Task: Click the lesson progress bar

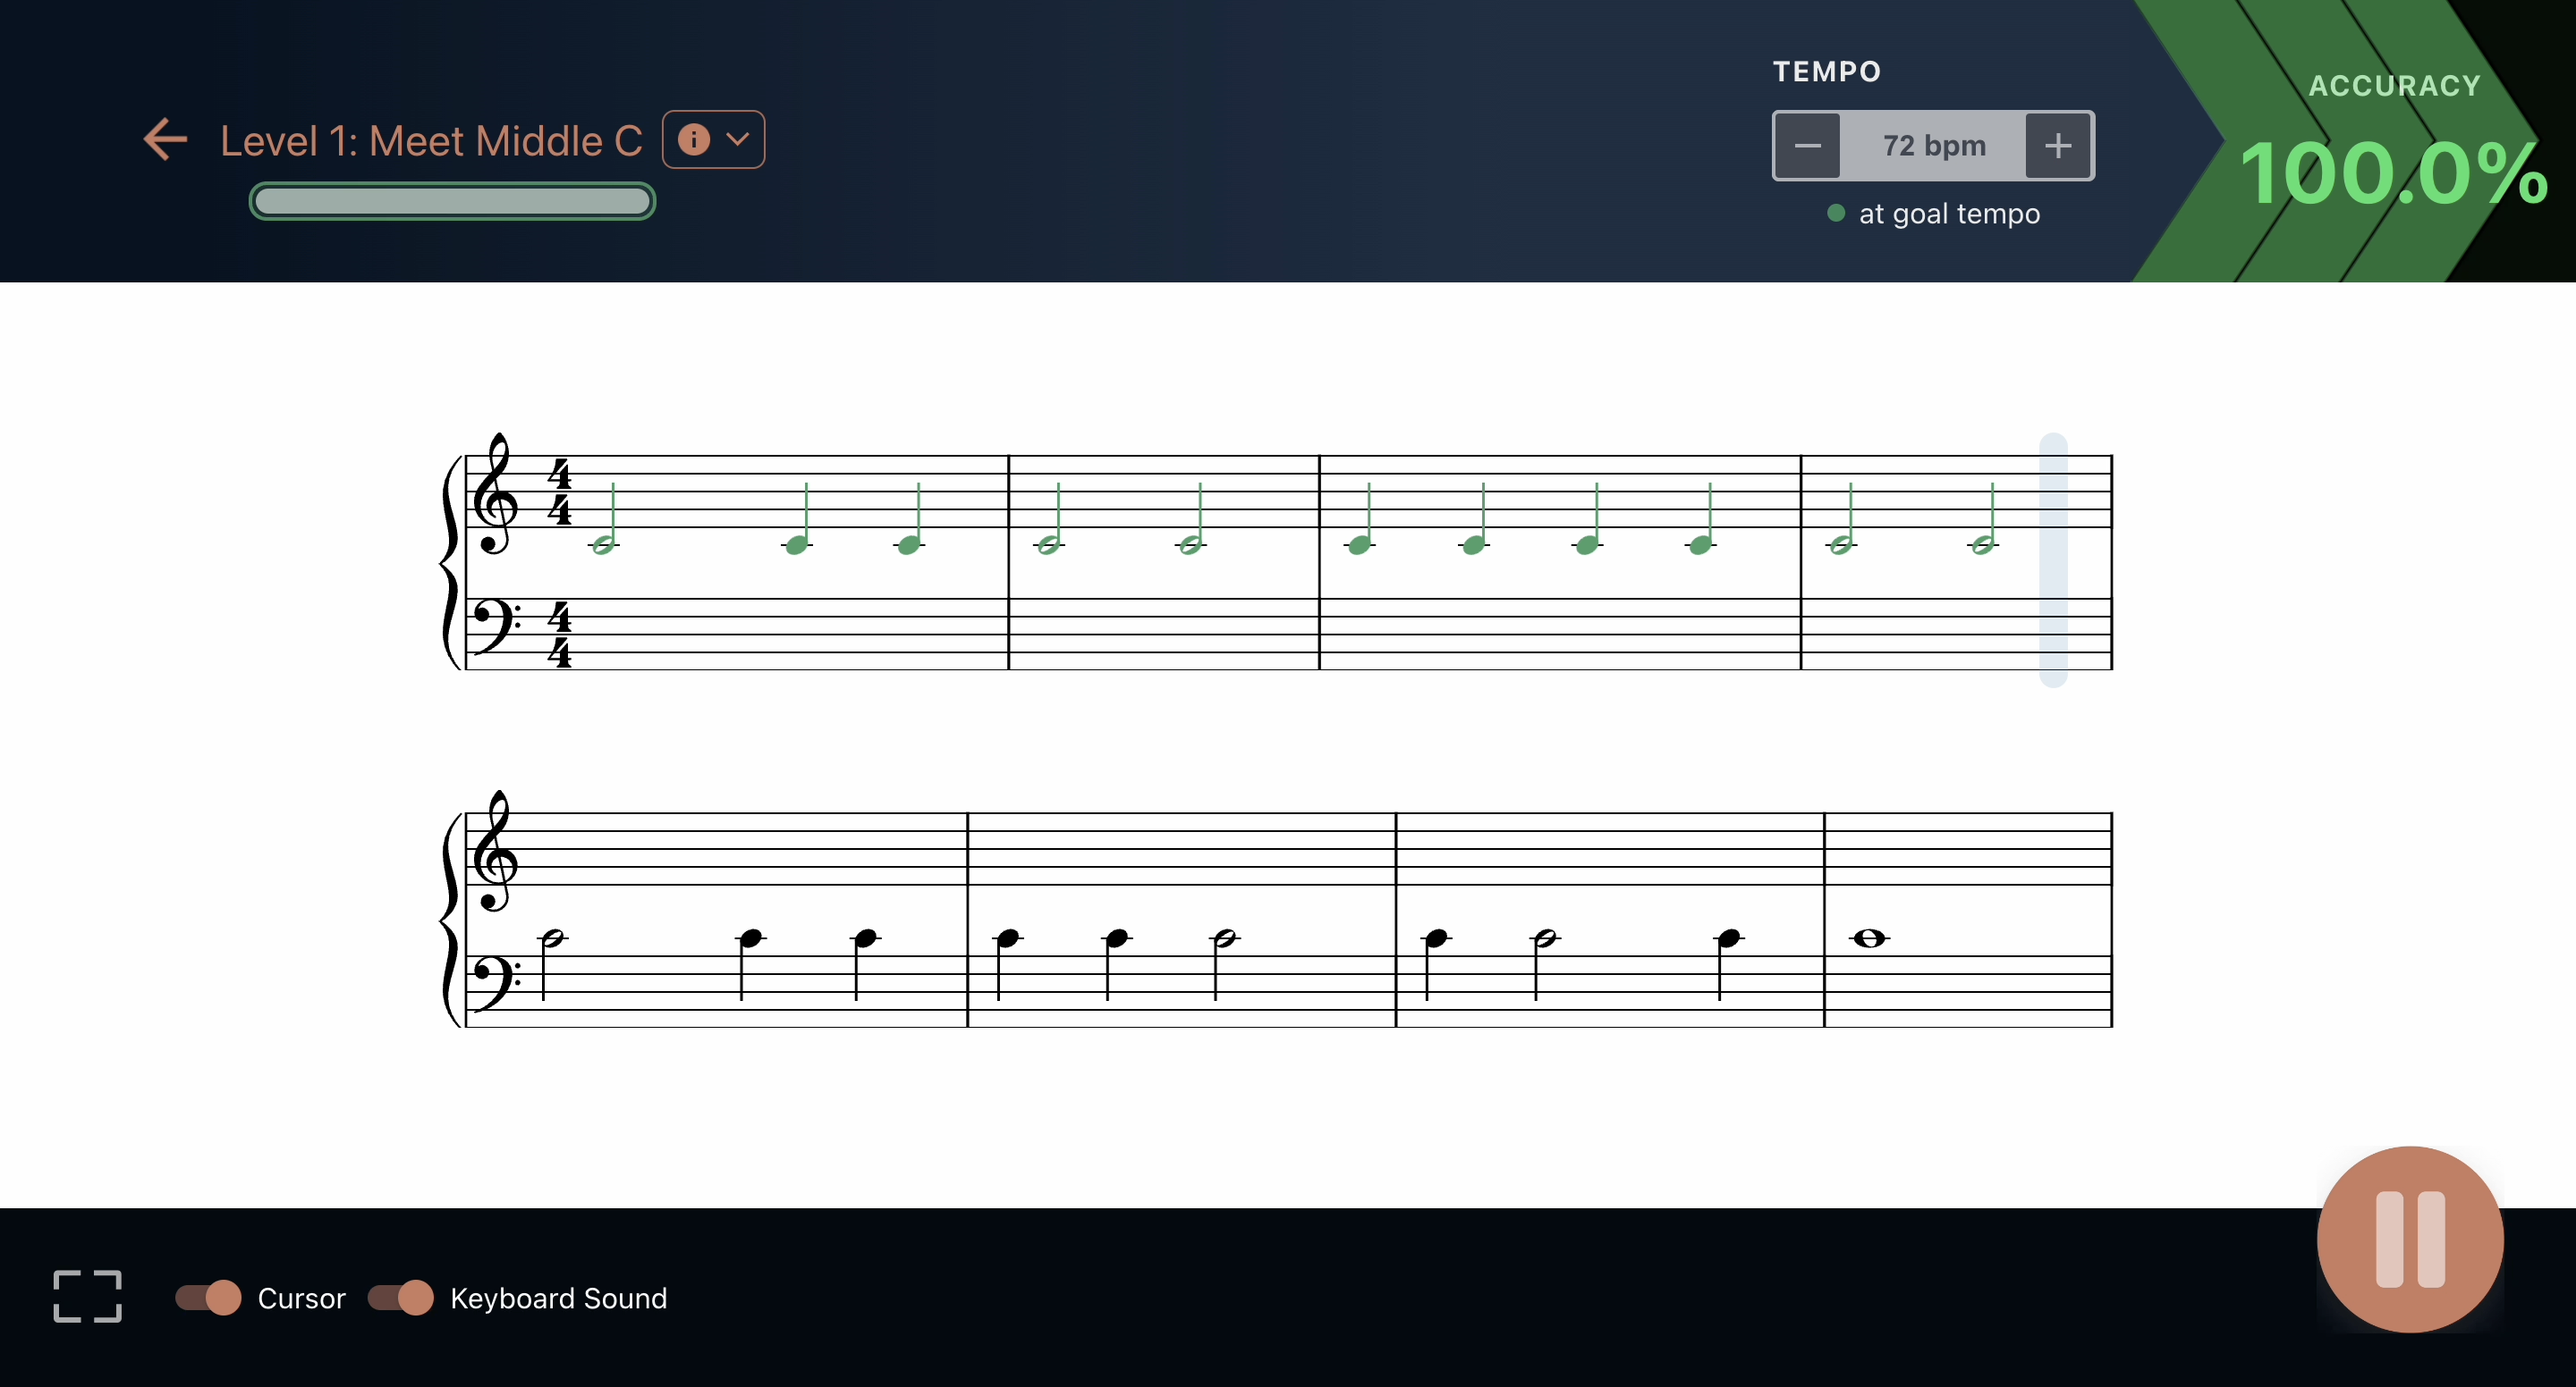Action: pos(451,201)
